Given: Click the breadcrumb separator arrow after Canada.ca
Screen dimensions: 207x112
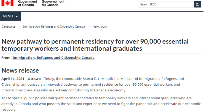Looking at the screenshot, I should [20, 27].
